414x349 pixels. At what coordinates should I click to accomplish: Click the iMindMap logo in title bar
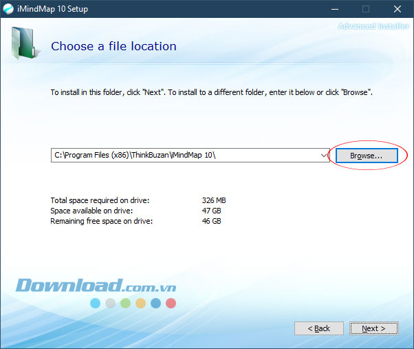8,9
